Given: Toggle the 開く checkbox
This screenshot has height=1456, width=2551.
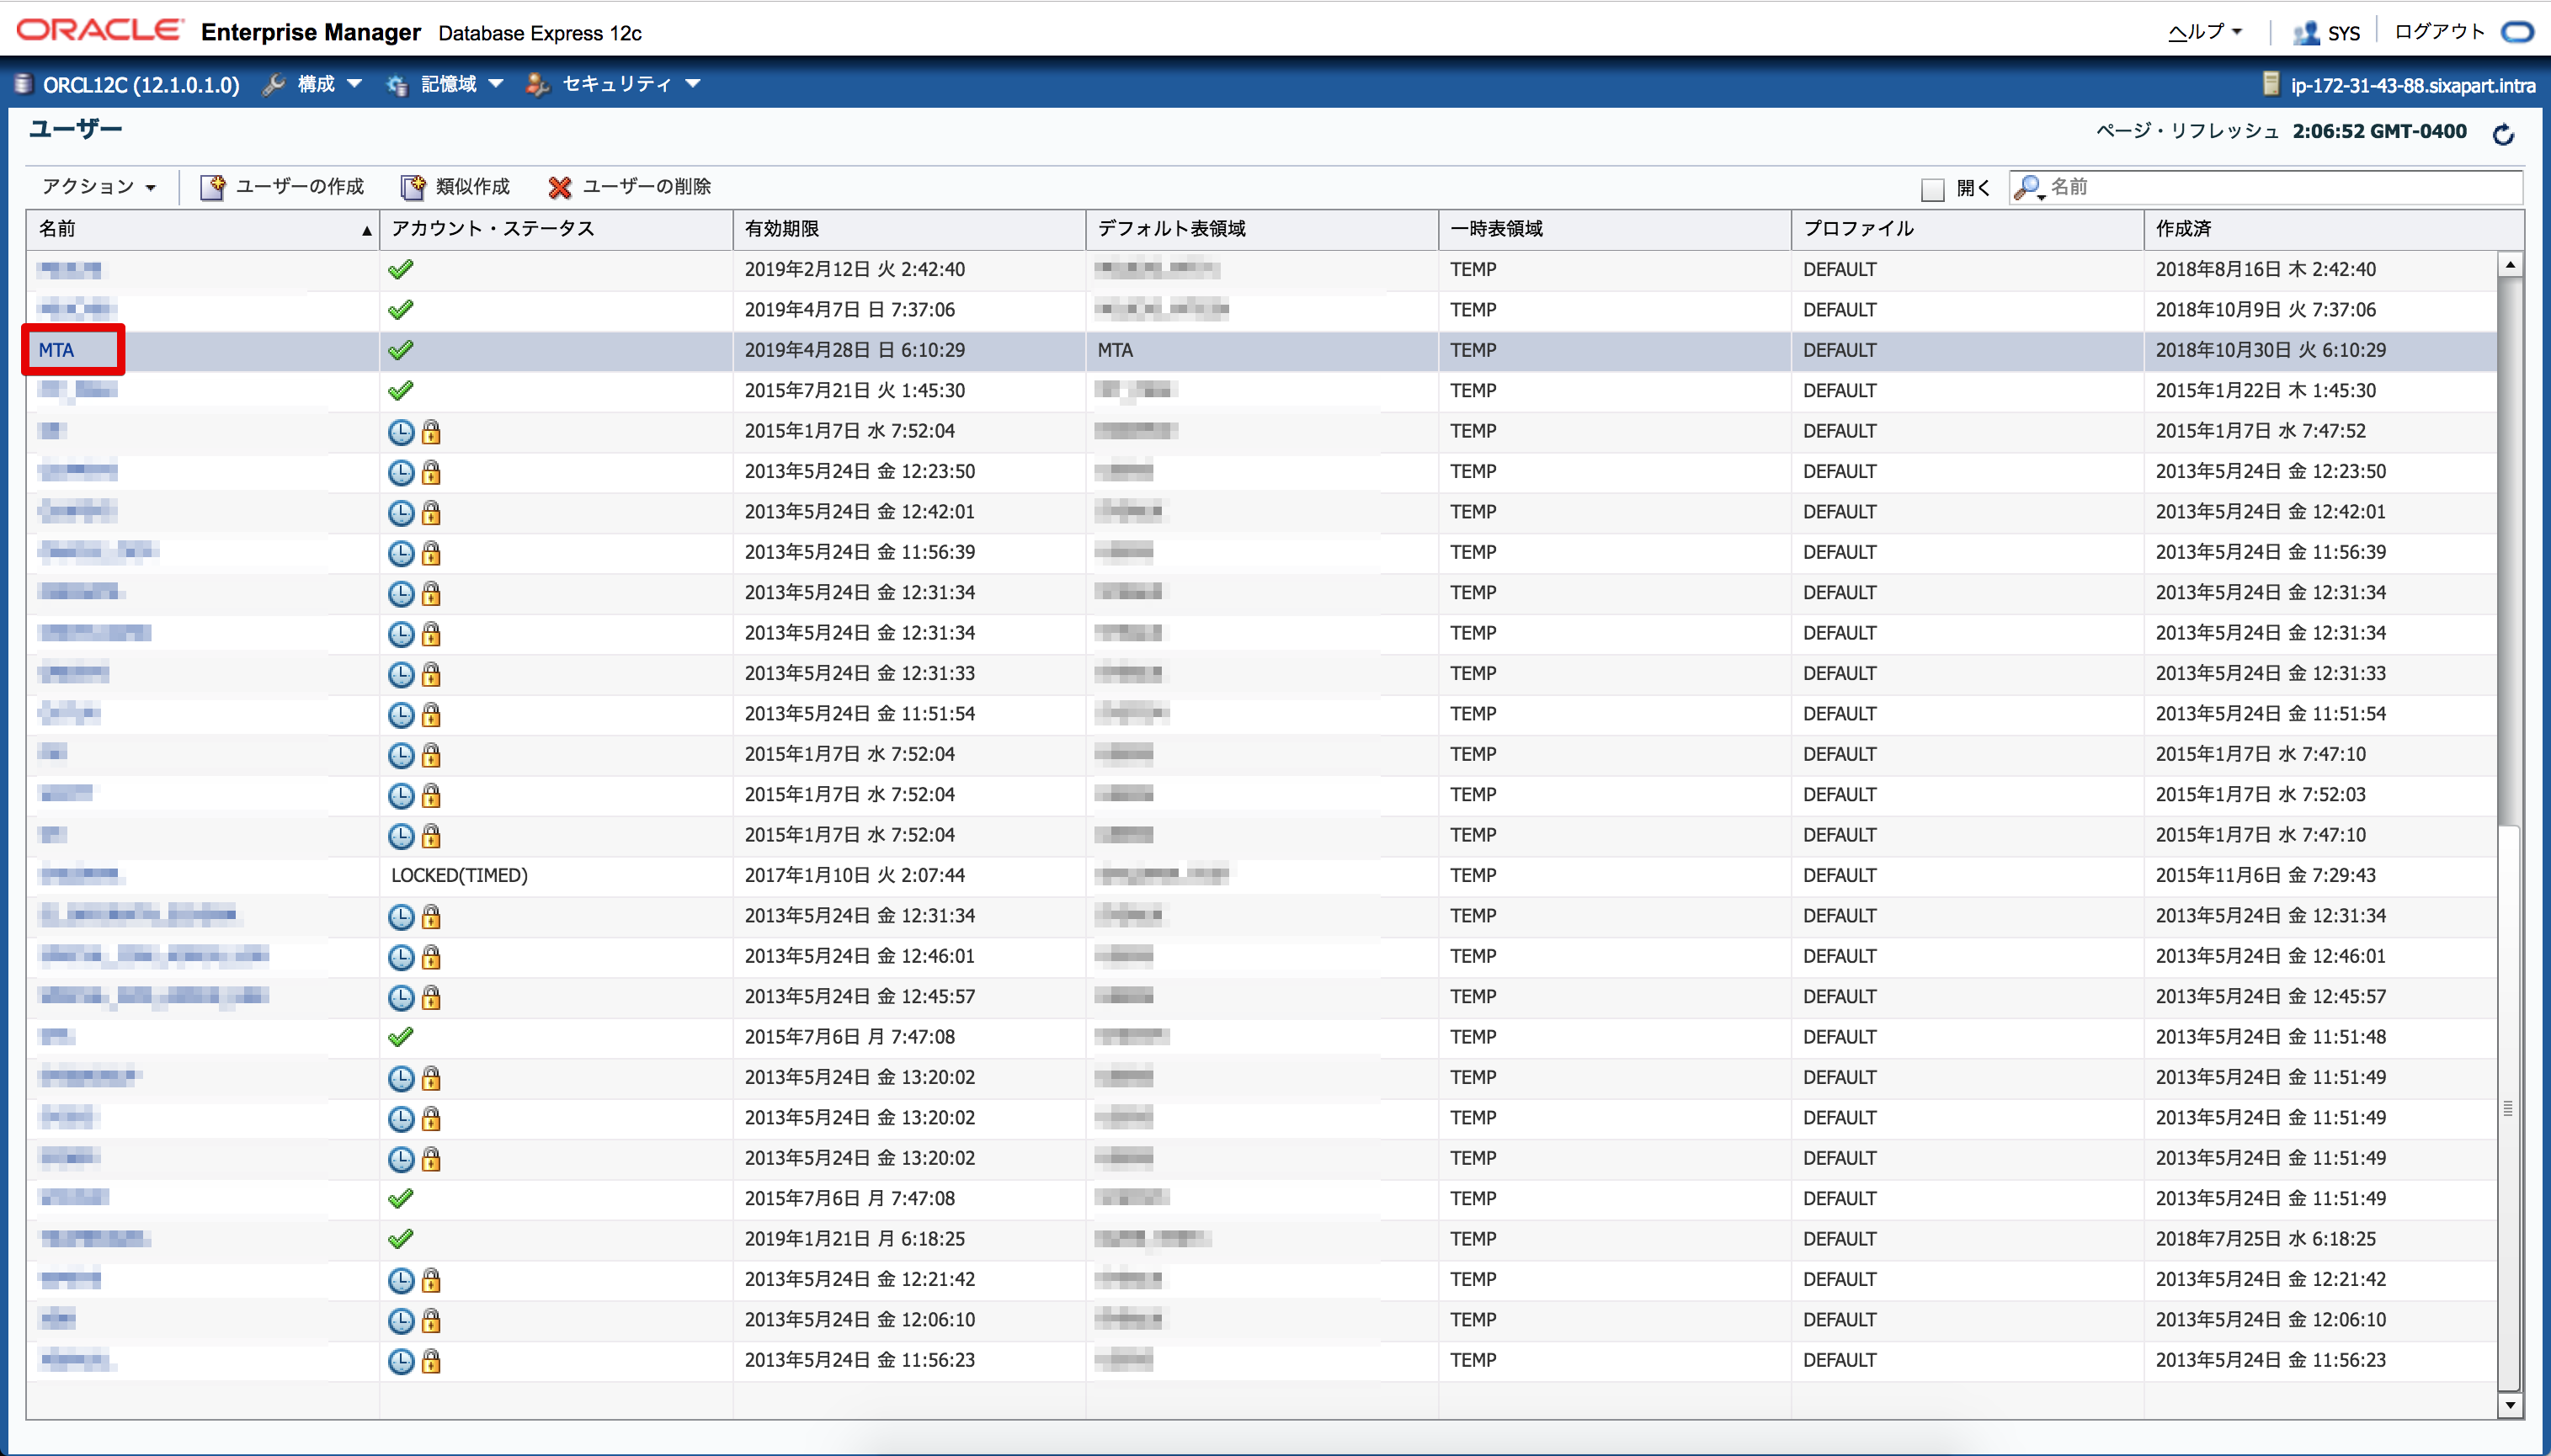Looking at the screenshot, I should coord(1933,188).
